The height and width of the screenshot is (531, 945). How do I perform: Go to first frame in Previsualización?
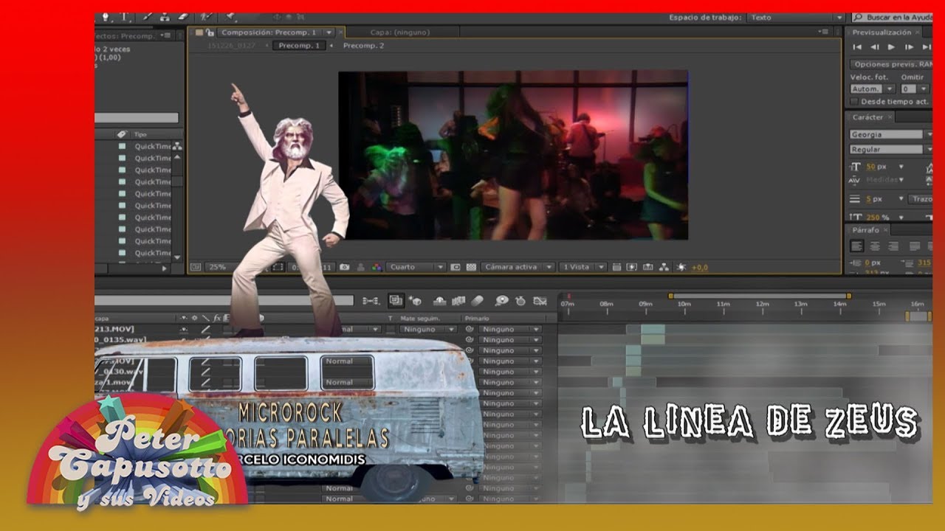click(857, 47)
